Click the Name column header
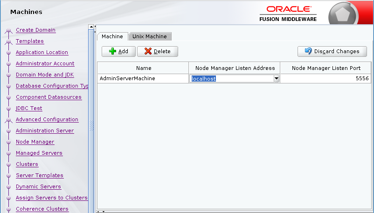This screenshot has width=374, height=213. tap(143, 68)
